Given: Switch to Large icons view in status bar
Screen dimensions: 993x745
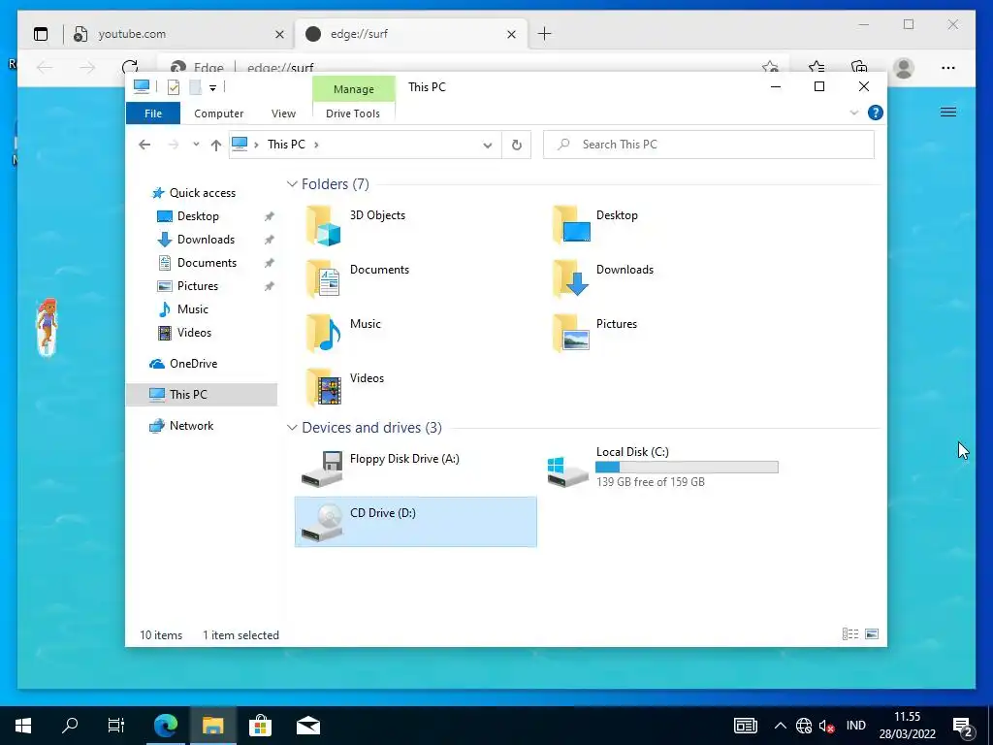Looking at the screenshot, I should (872, 634).
